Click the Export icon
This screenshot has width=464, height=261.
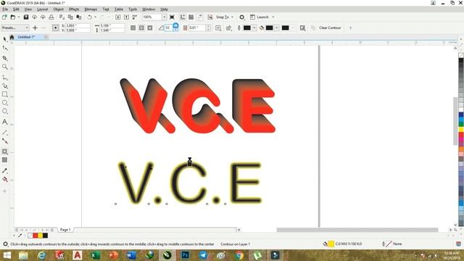126,17
